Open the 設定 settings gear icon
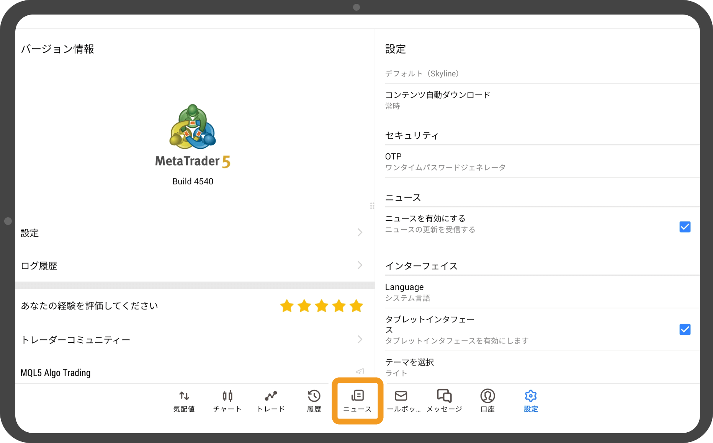The height and width of the screenshot is (443, 713). click(x=530, y=400)
